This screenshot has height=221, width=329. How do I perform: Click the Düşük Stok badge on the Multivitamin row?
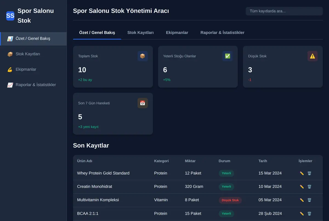coord(230,200)
